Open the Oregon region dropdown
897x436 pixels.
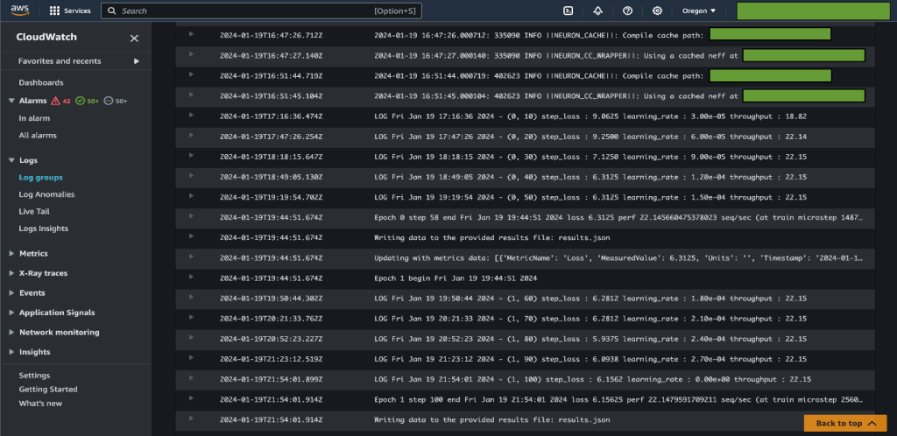pos(698,11)
